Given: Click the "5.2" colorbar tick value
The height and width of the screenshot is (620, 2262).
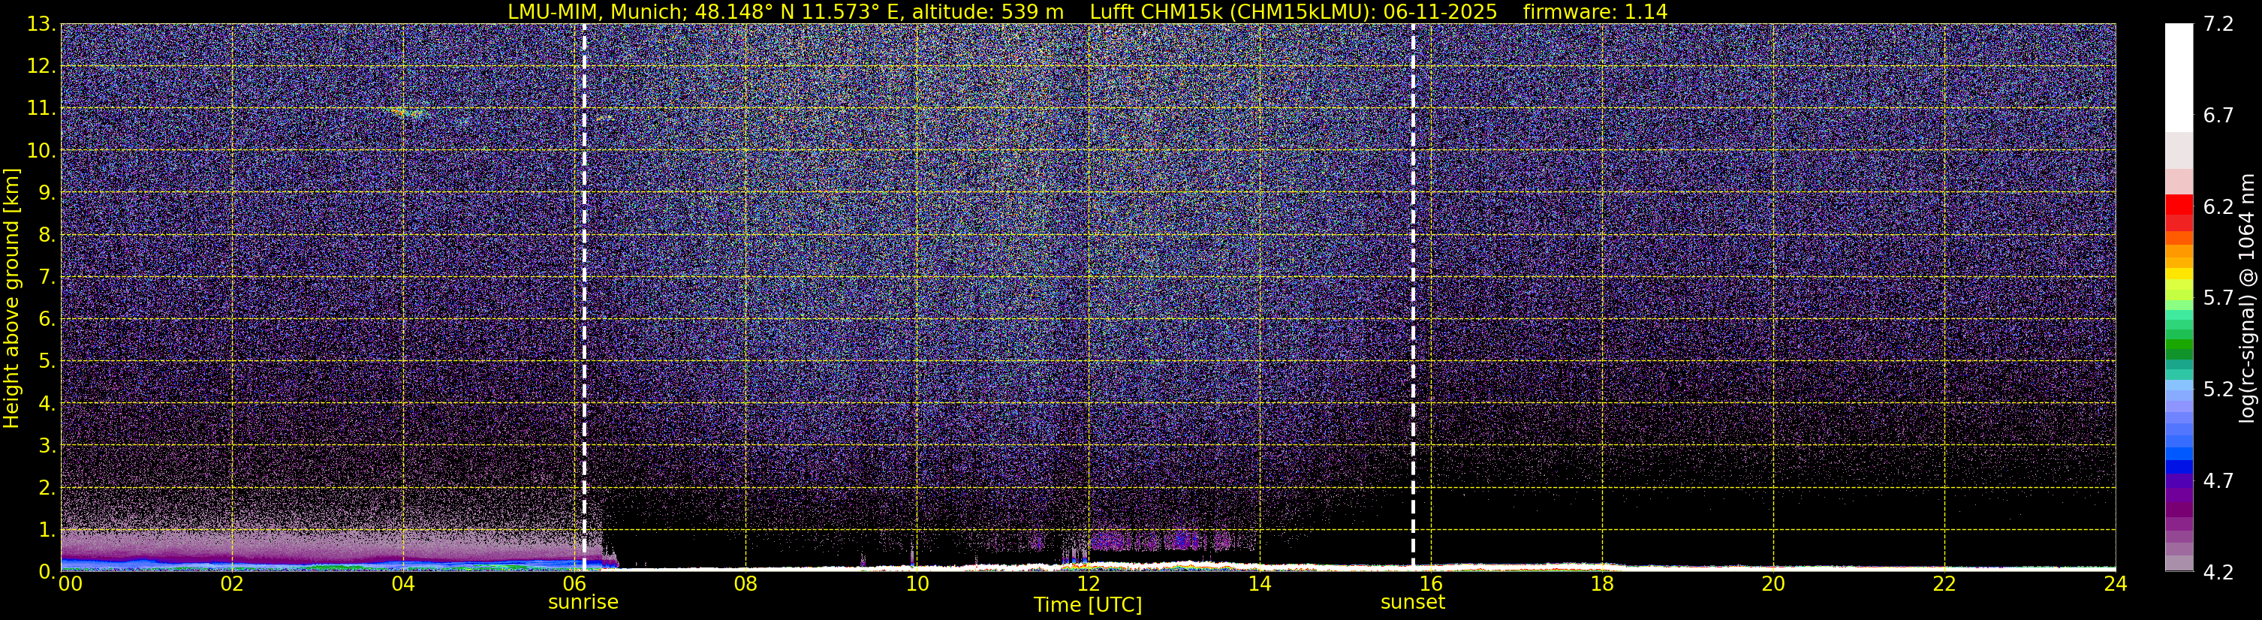Looking at the screenshot, I should tap(2218, 389).
